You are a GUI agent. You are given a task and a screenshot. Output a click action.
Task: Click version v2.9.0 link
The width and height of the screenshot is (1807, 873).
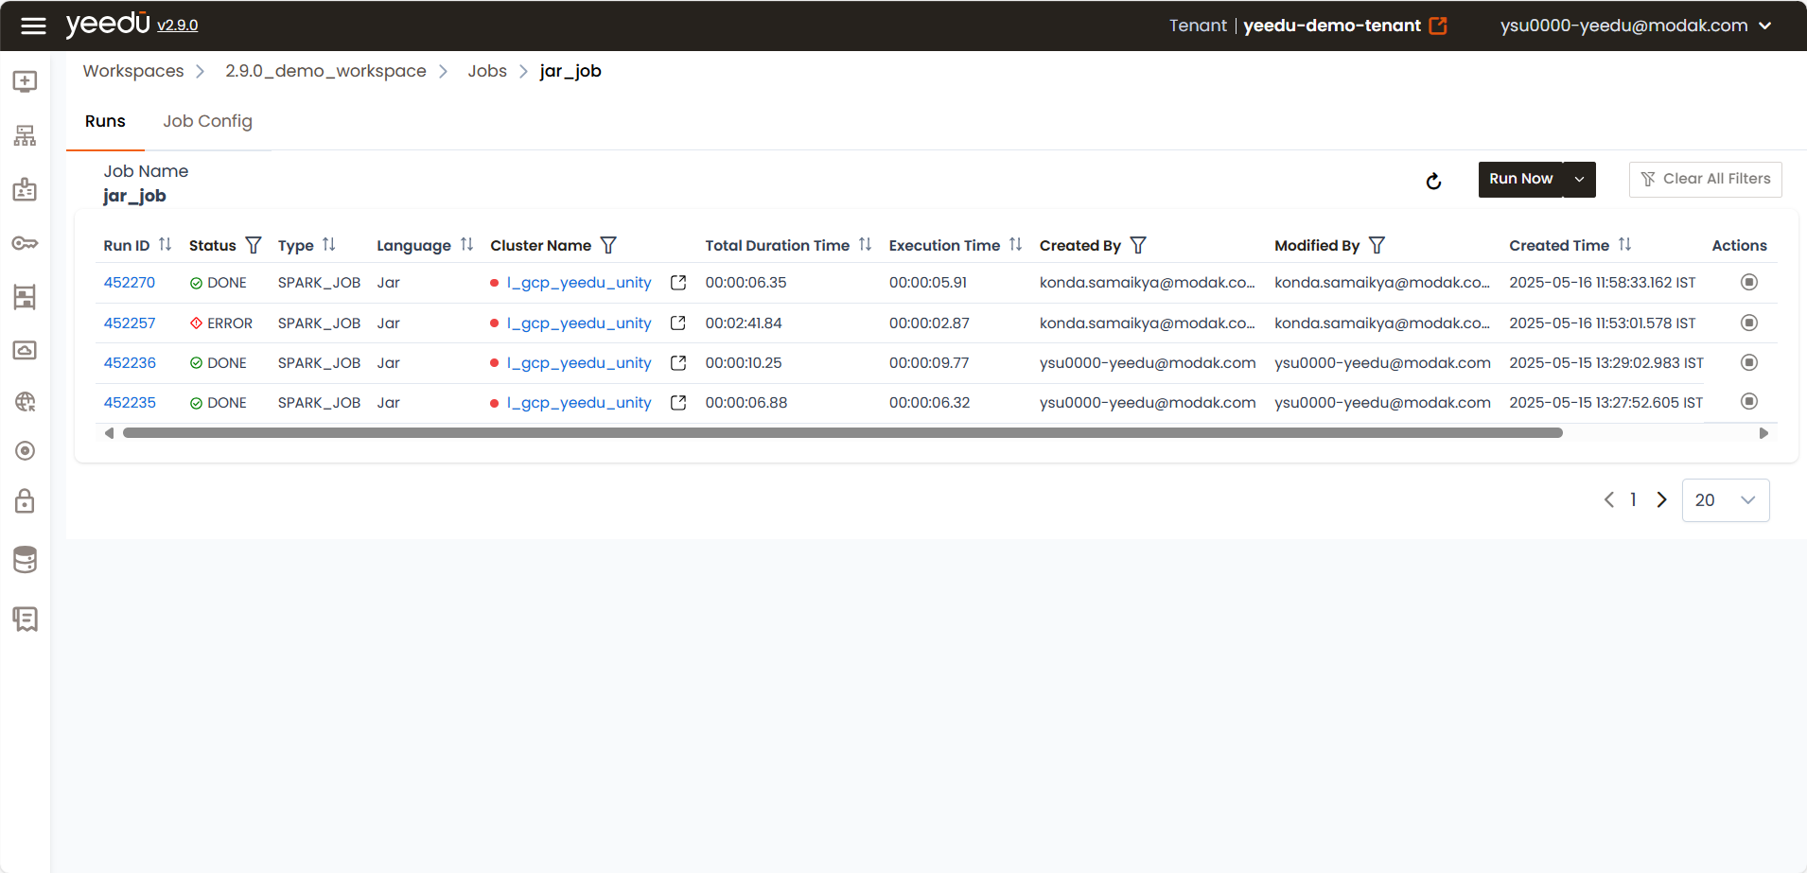178,26
